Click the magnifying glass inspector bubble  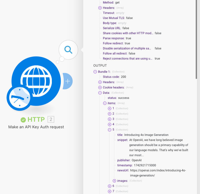68,49
